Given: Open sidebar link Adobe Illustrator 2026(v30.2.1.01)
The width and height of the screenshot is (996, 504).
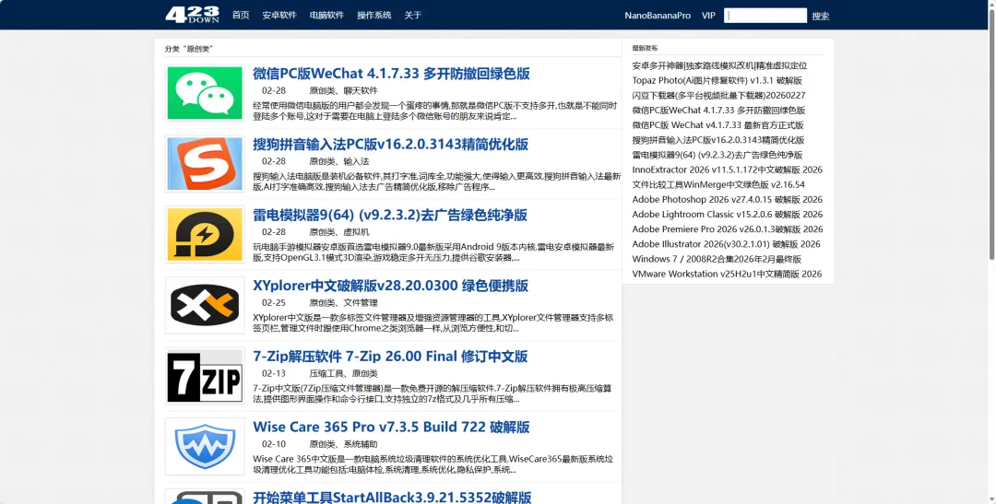Looking at the screenshot, I should coord(726,244).
